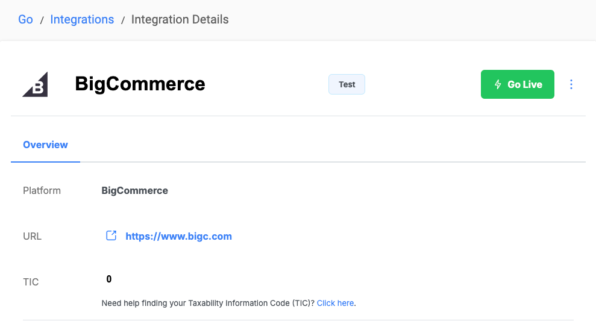
Task: Click the BigCommerce page heading
Action: (140, 84)
